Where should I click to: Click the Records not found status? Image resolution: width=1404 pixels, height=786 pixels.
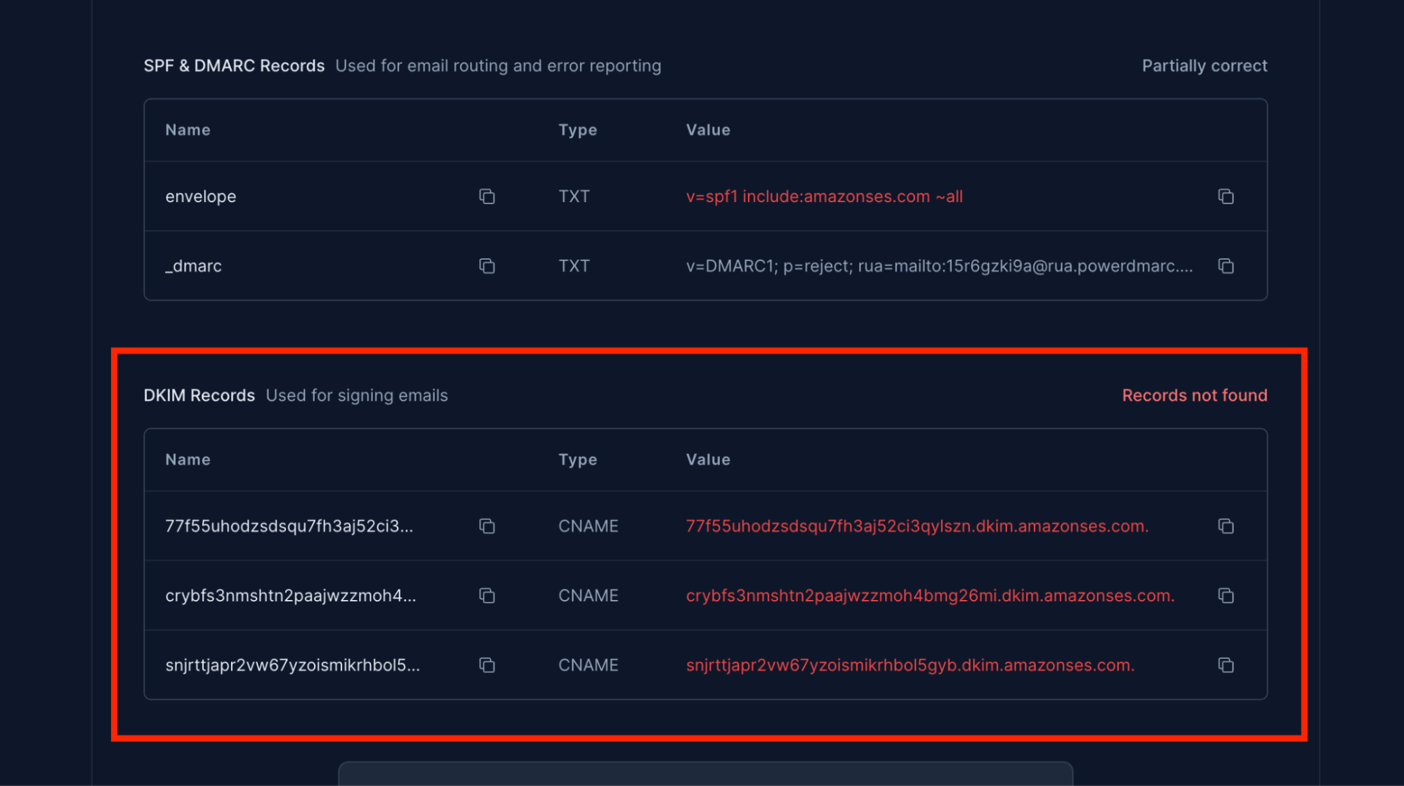(x=1194, y=396)
